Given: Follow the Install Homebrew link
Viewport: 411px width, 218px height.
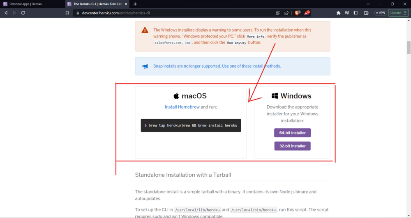Looking at the screenshot, I should pyautogui.click(x=182, y=107).
